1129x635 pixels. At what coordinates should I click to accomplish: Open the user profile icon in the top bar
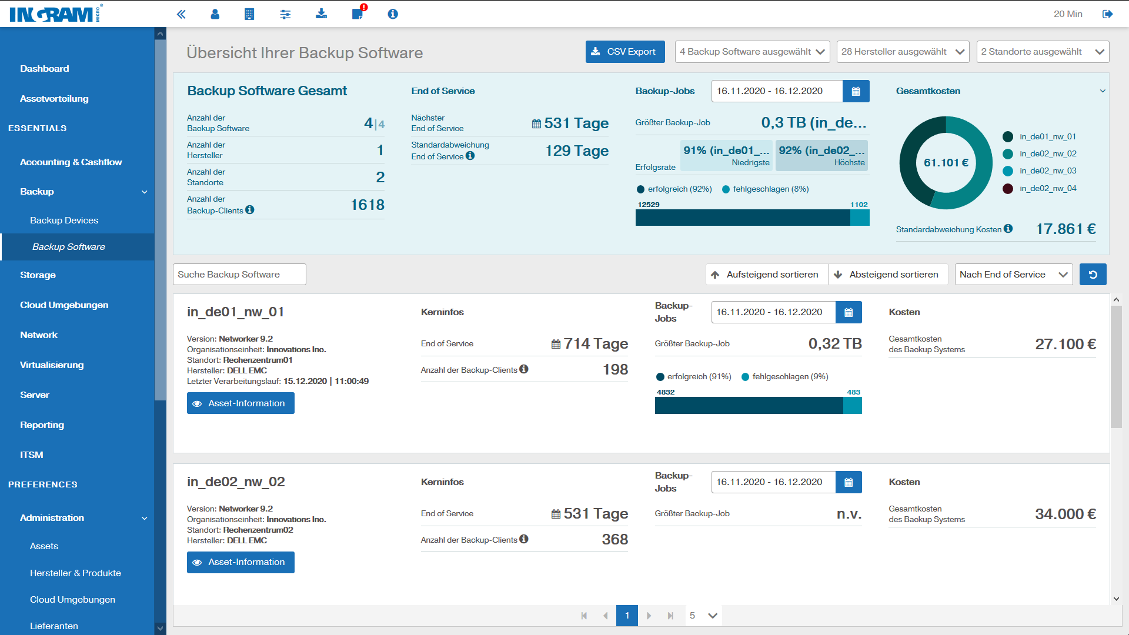[x=215, y=14]
